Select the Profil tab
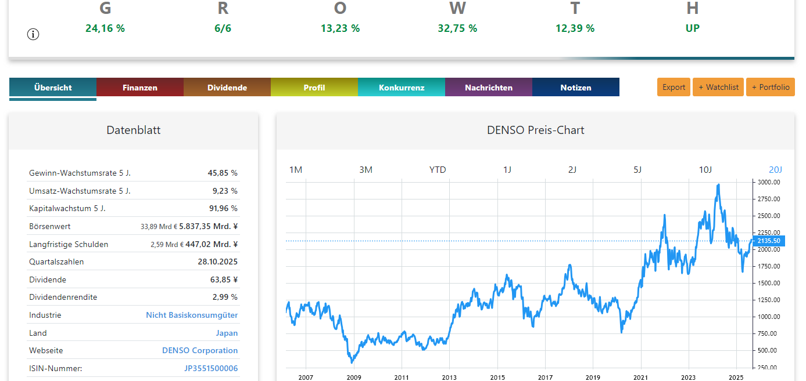Viewport: 806px width, 381px height. click(x=314, y=88)
